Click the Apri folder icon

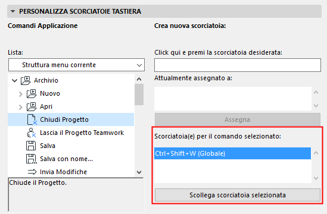click(x=32, y=106)
